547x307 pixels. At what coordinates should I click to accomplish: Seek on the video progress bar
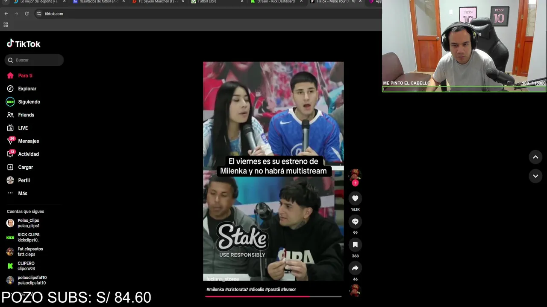pyautogui.click(x=273, y=296)
